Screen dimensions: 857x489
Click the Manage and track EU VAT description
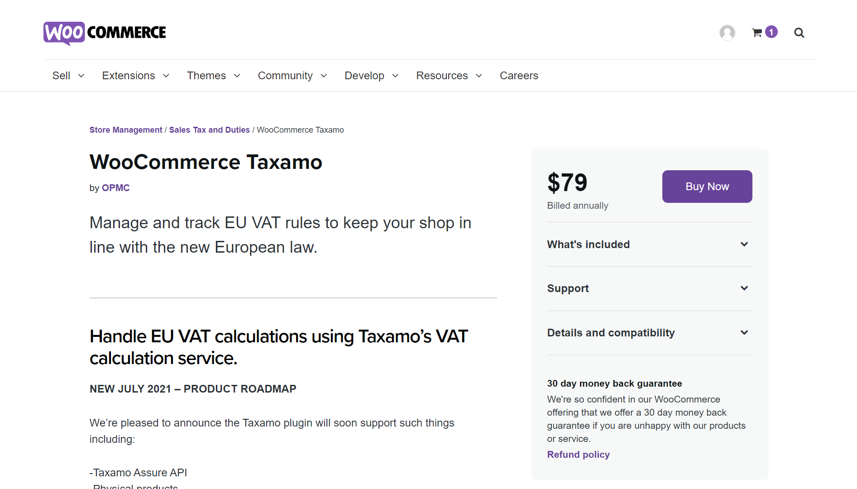(281, 235)
